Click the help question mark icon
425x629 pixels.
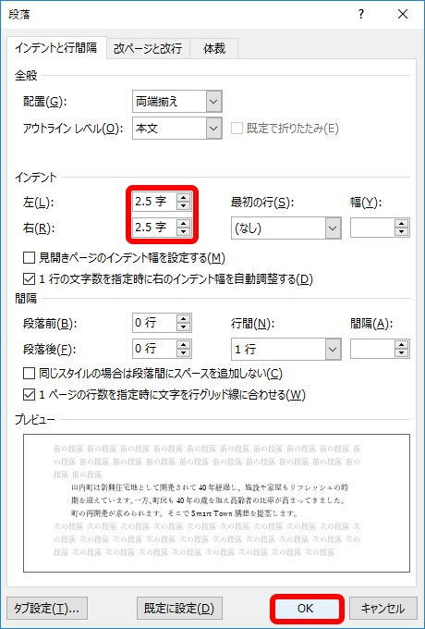[361, 15]
